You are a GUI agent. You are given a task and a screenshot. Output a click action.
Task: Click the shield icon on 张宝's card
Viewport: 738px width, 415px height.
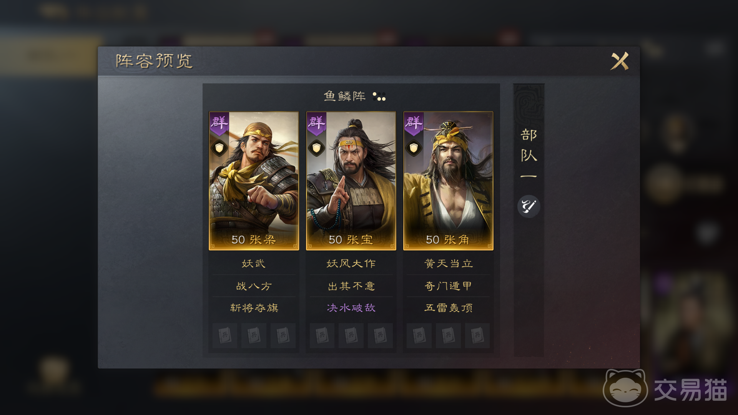[x=316, y=148]
